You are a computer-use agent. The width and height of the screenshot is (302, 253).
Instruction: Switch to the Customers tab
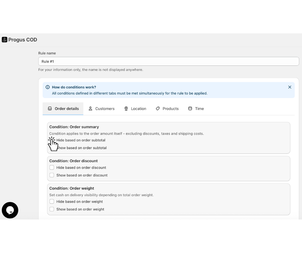102,109
